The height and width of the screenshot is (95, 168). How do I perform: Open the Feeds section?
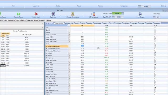pos(79,6)
